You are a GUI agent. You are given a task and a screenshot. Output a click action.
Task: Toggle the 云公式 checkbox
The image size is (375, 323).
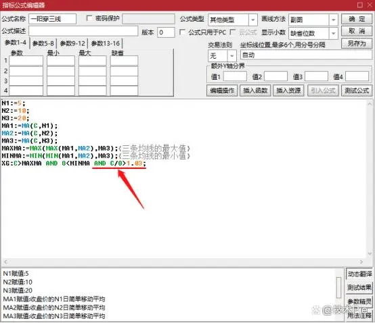pos(232,32)
